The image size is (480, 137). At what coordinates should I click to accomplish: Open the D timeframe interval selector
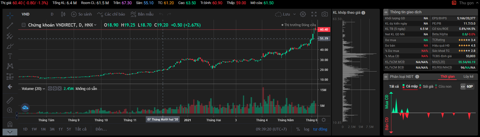52,14
